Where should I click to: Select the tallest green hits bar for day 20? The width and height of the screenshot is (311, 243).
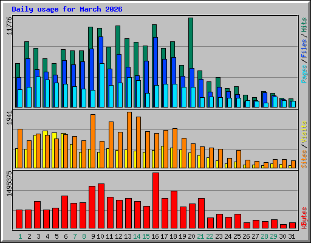click(x=191, y=43)
